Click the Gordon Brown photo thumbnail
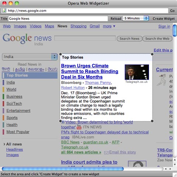 137,72
